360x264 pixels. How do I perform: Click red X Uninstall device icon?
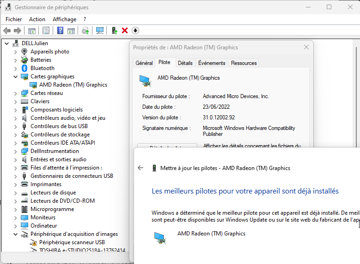125,30
